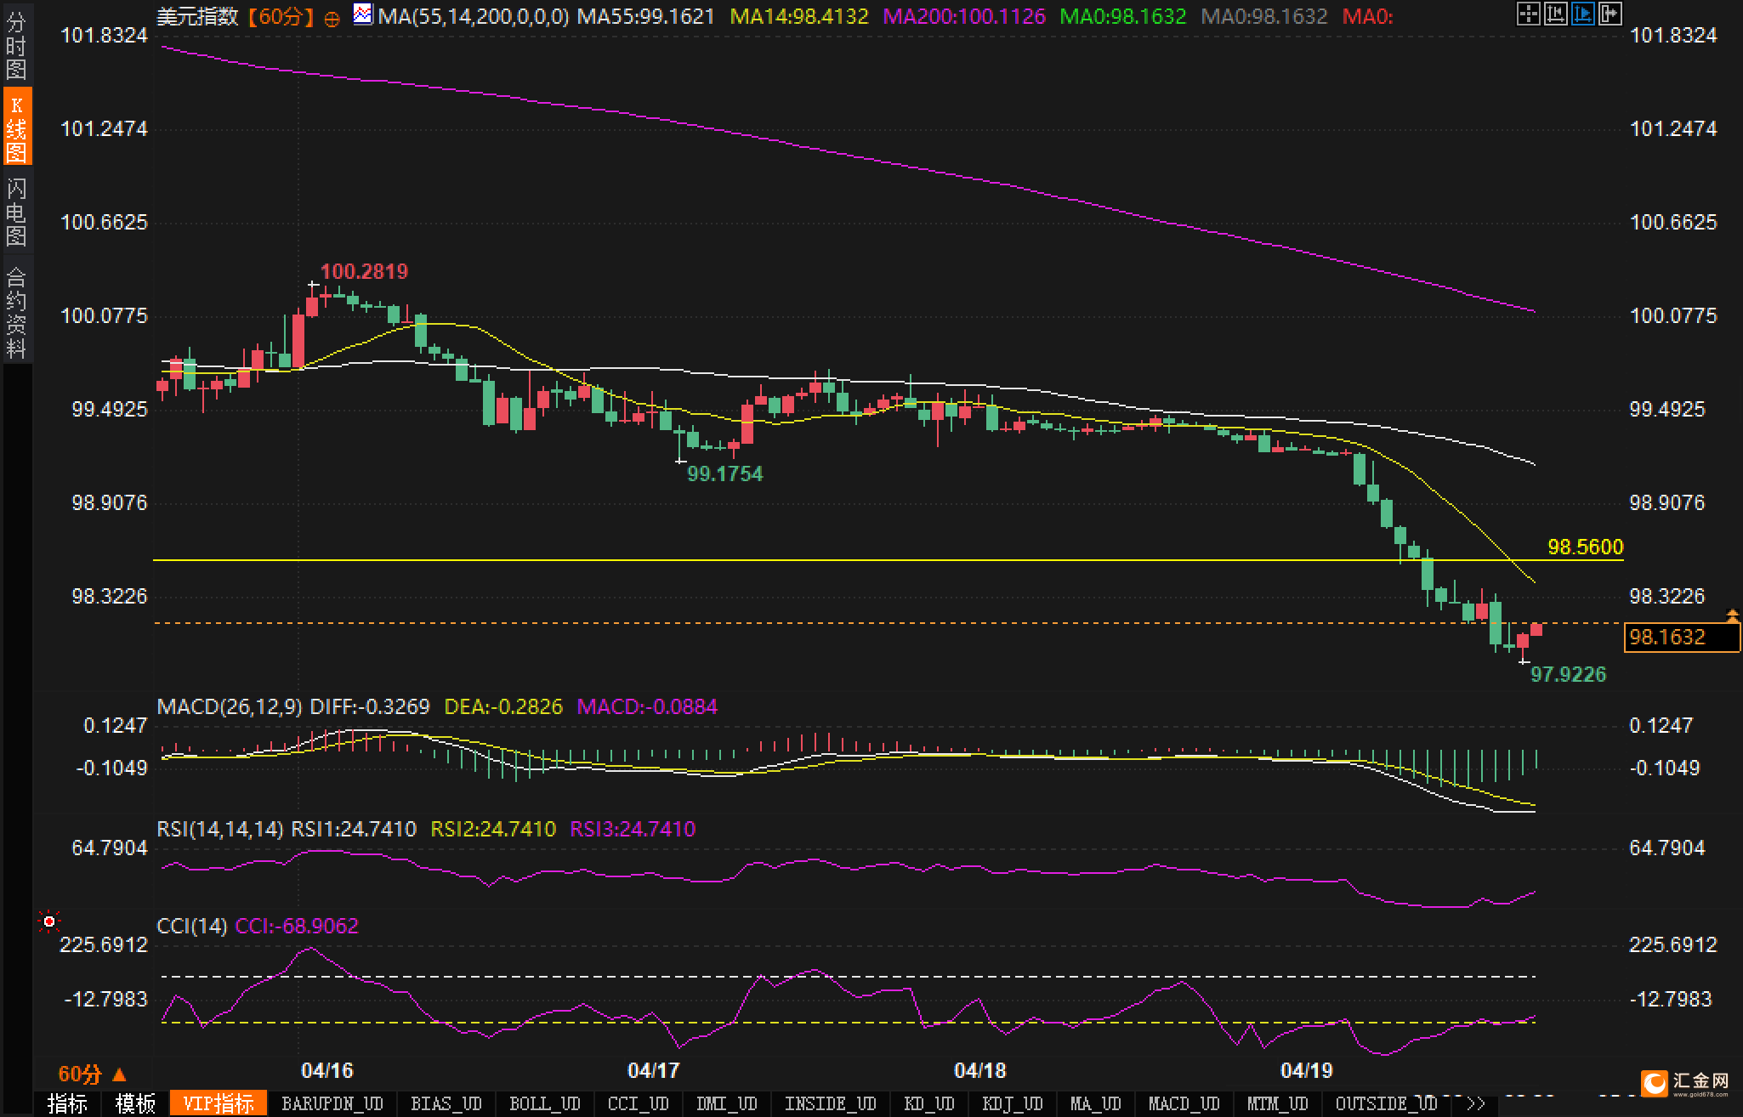Open the 合约资料 sidebar tab
This screenshot has width=1743, height=1117.
click(16, 311)
